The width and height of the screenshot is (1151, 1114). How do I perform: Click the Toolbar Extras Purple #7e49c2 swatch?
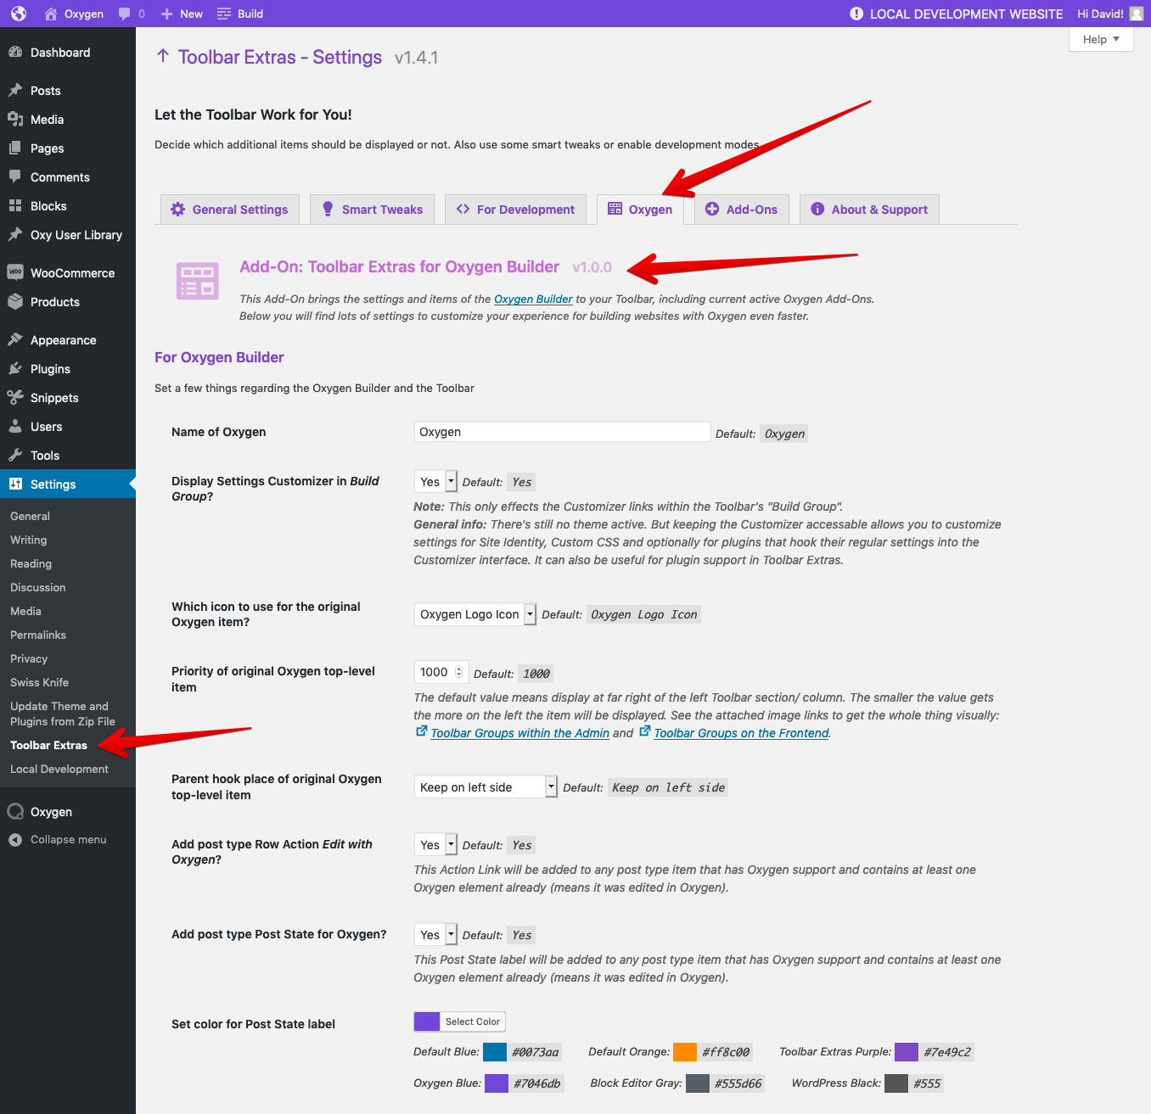[907, 1052]
